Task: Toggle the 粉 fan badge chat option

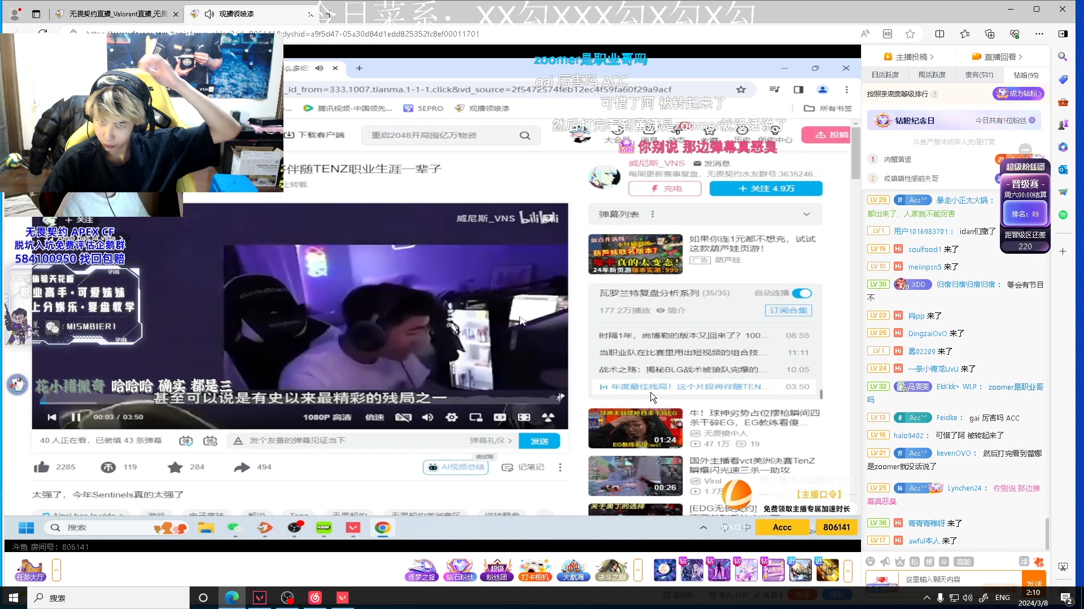Action: click(915, 562)
